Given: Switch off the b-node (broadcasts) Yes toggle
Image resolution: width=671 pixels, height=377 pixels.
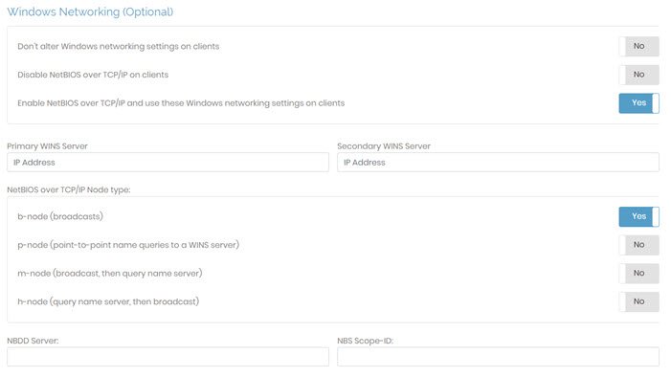Looking at the screenshot, I should (x=638, y=216).
